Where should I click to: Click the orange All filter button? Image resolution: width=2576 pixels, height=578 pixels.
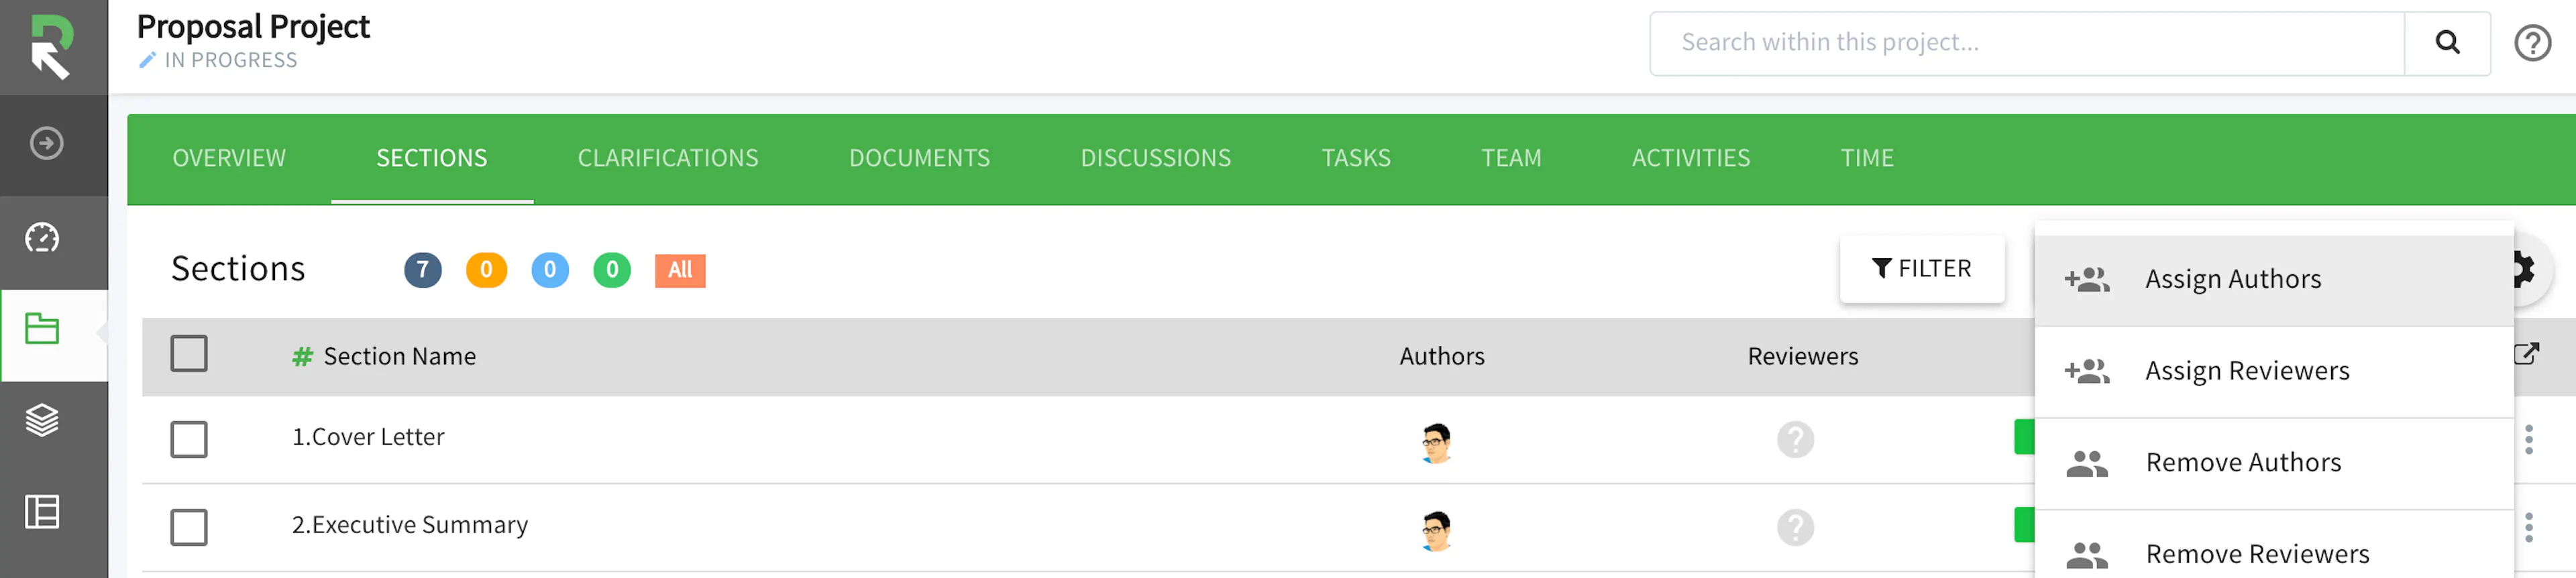(679, 270)
